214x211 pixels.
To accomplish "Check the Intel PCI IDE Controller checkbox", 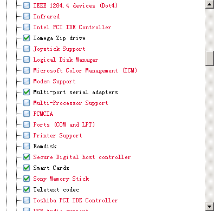I will pos(27,27).
